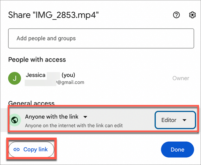Click Jessica's green avatar circle
201x165 pixels.
tap(14, 78)
